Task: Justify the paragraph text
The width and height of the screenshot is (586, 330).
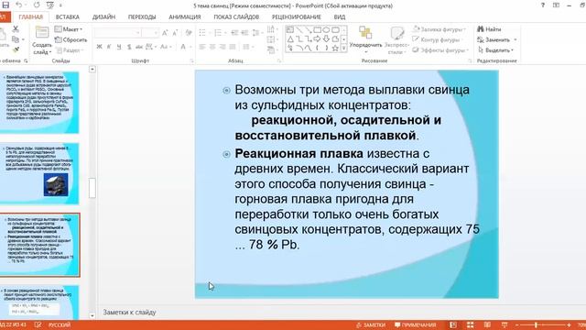Action: pyautogui.click(x=233, y=47)
